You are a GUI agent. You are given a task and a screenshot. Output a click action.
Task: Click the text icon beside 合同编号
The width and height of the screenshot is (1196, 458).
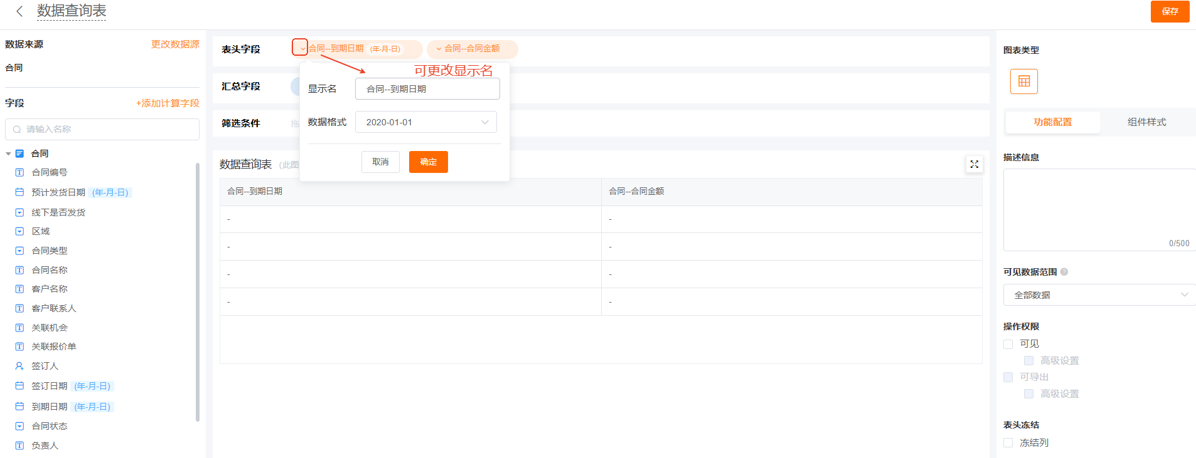tap(19, 172)
